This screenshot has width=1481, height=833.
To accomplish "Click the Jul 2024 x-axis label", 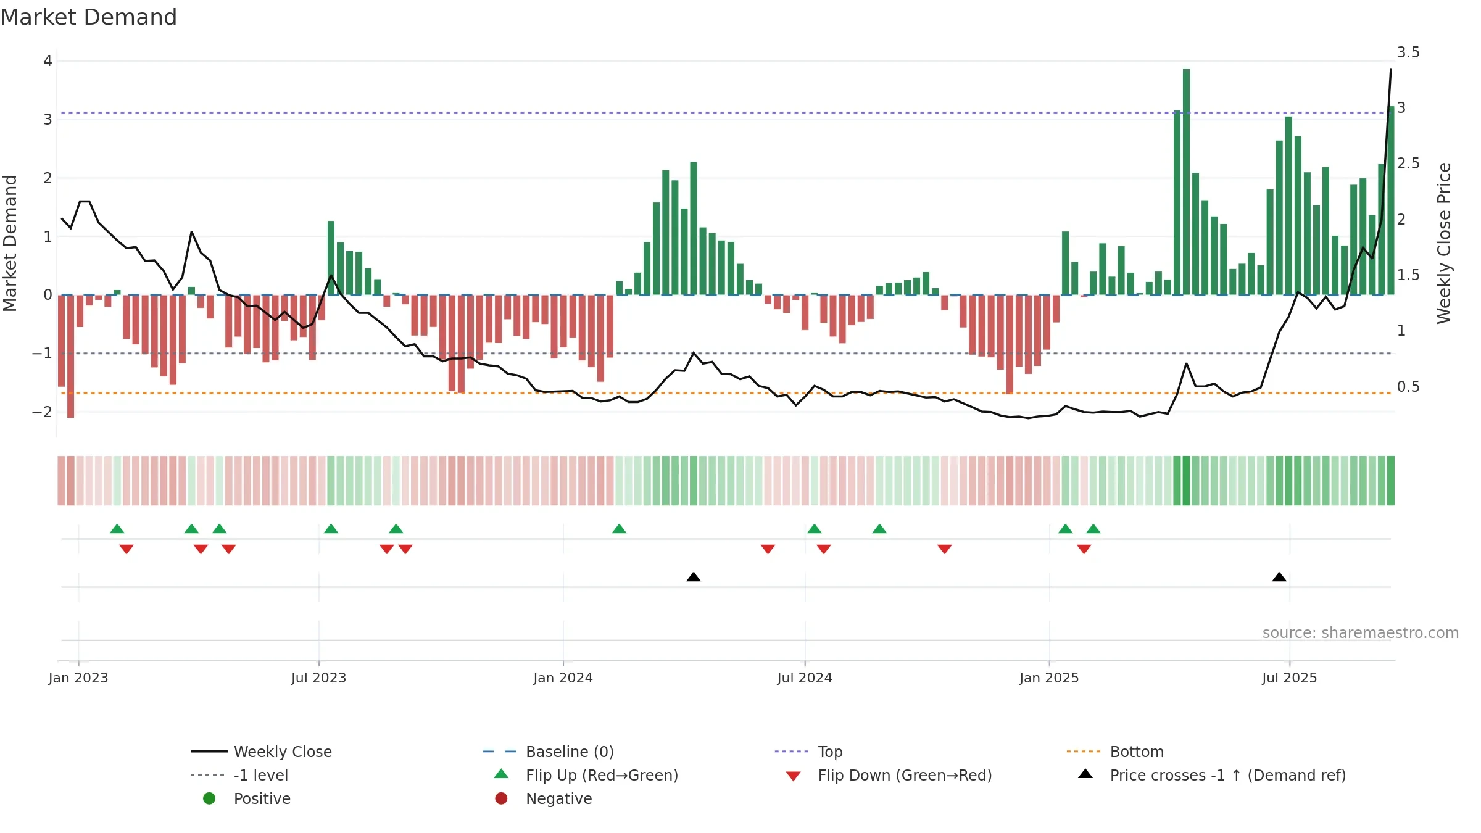I will coord(805,678).
